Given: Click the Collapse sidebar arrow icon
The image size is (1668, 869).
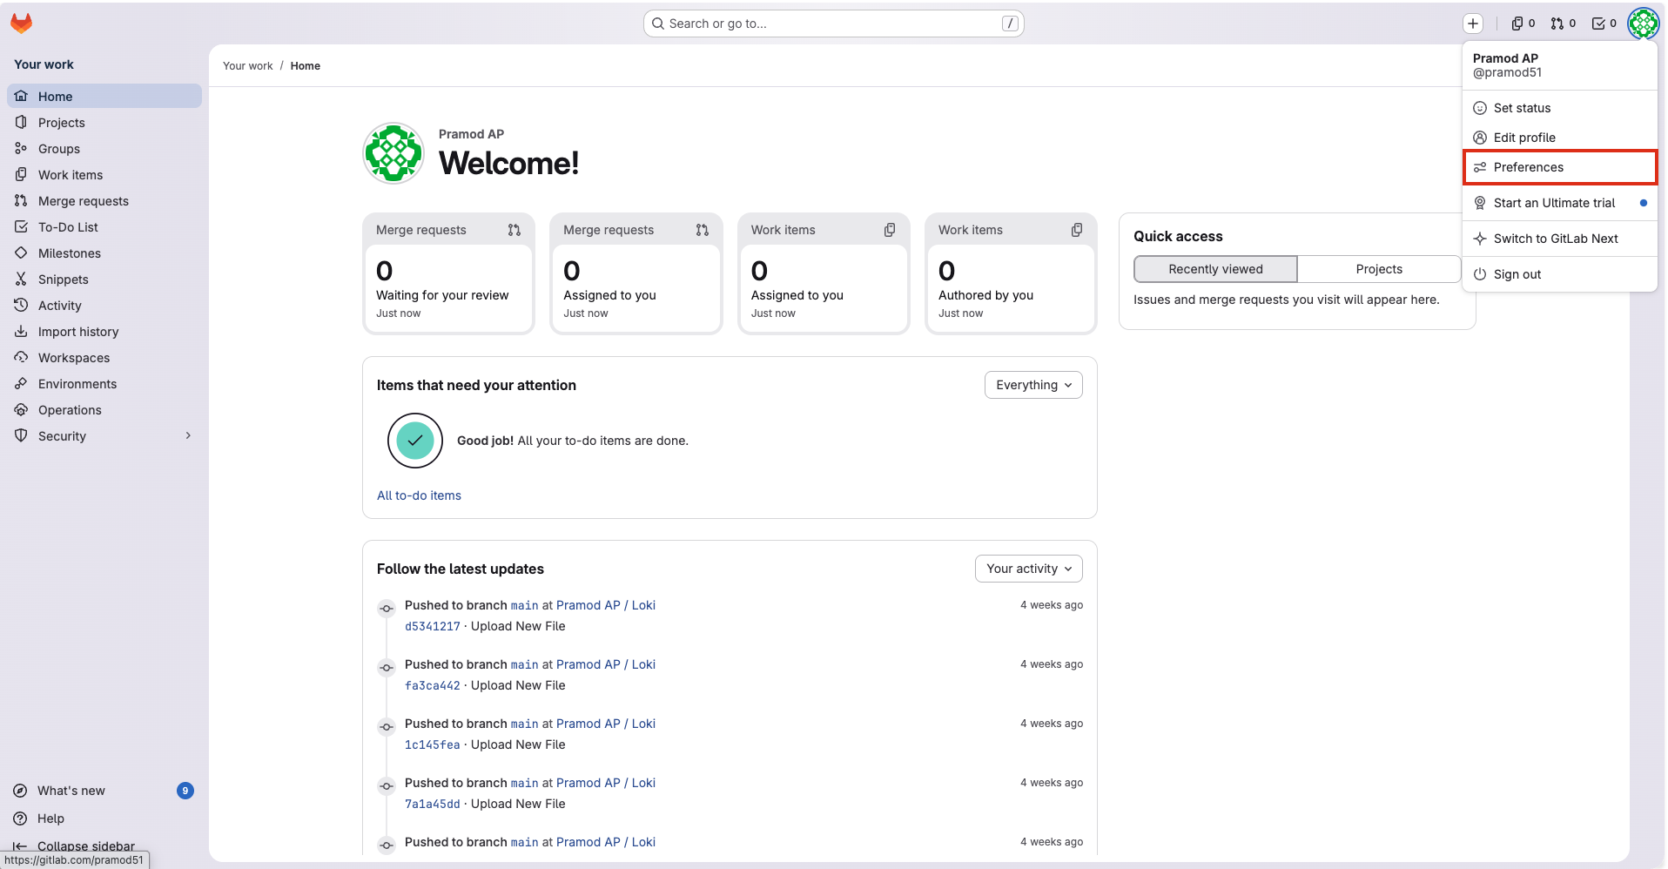Looking at the screenshot, I should (x=20, y=846).
